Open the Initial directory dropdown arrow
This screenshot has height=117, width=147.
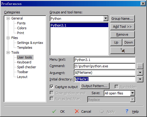[x=140, y=79]
